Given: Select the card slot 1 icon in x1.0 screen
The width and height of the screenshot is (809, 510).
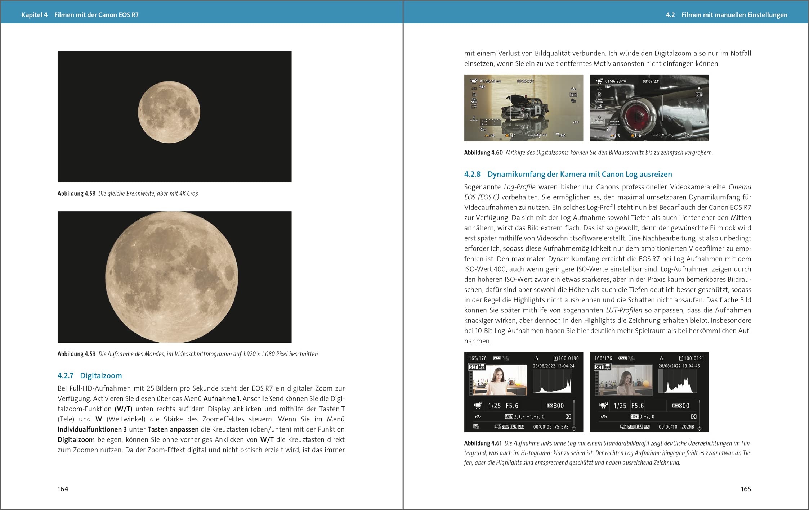Looking at the screenshot, I should (474, 95).
